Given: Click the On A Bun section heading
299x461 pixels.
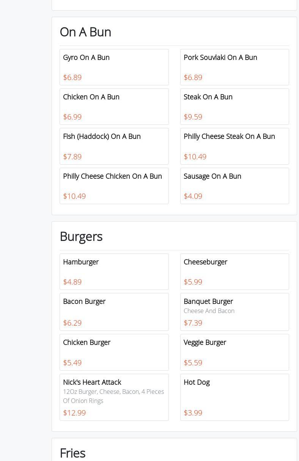Looking at the screenshot, I should pos(85,32).
